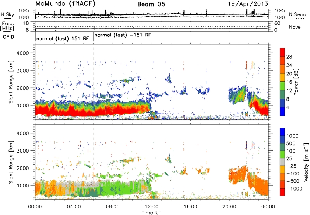
Task: Click the '18' frequency axis value
Action: [x=26, y=23]
